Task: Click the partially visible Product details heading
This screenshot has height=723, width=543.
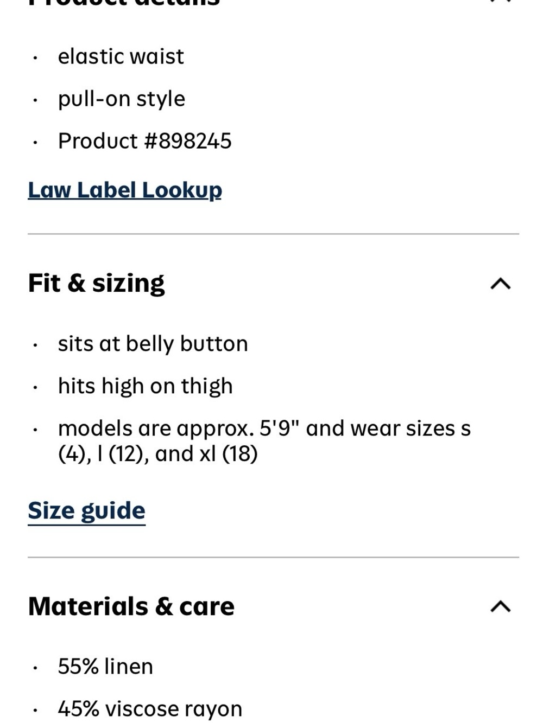Action: coord(124,2)
